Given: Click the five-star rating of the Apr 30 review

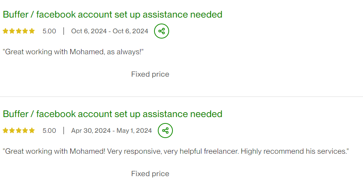Looking at the screenshot, I should click(19, 131).
